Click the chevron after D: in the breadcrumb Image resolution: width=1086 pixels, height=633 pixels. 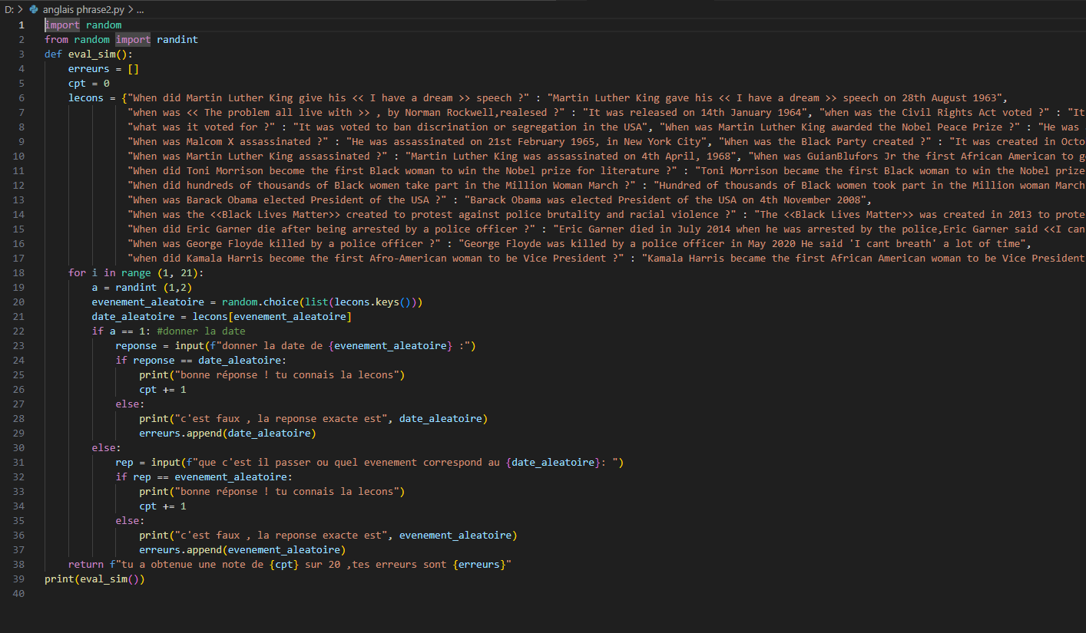(18, 9)
